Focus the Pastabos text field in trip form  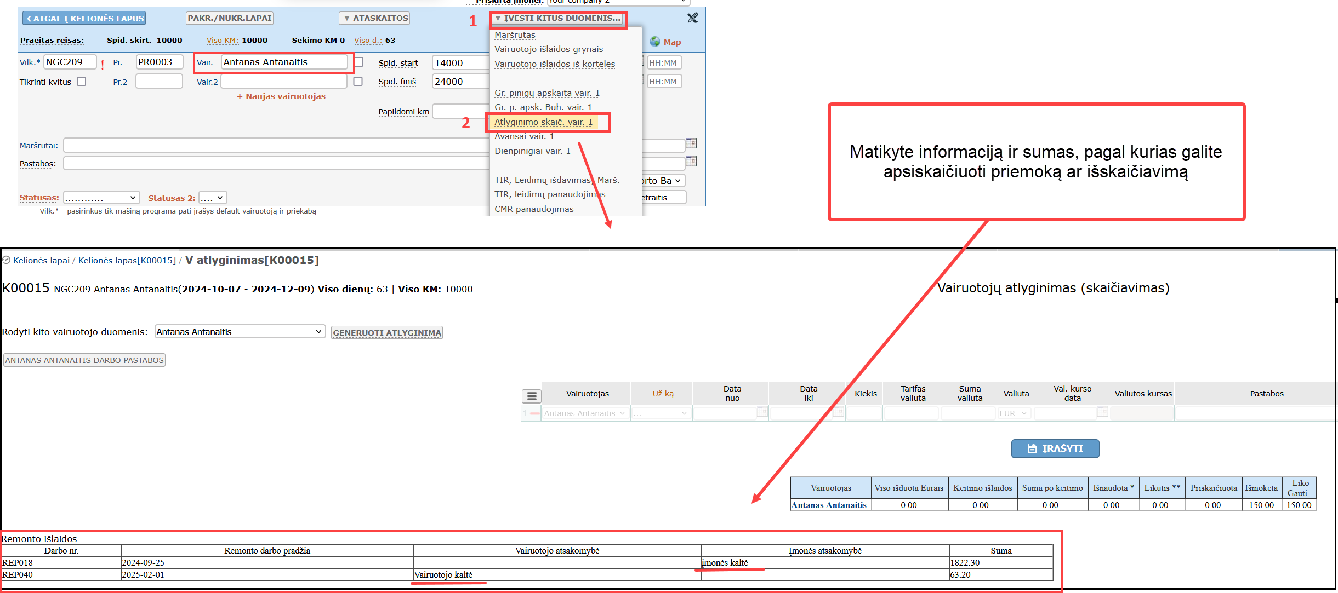click(x=276, y=163)
